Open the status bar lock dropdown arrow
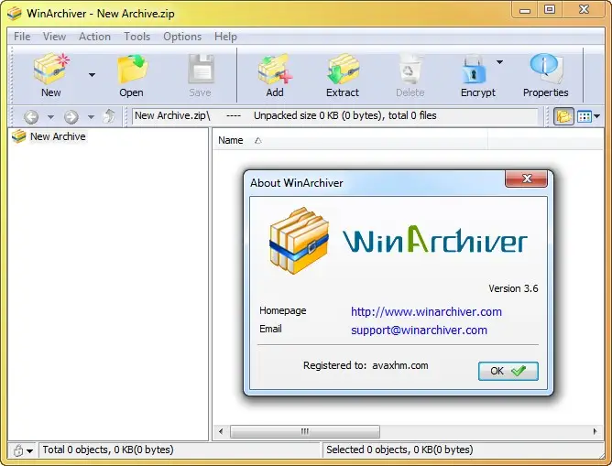This screenshot has width=612, height=466. 29,451
